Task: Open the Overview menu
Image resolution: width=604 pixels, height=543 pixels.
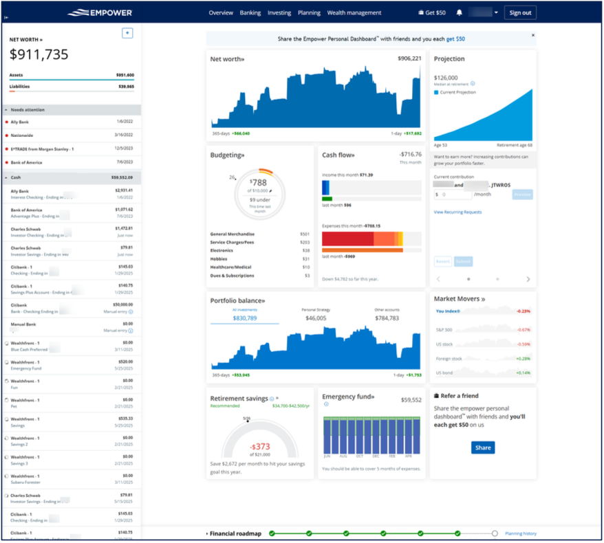Action: pos(221,12)
